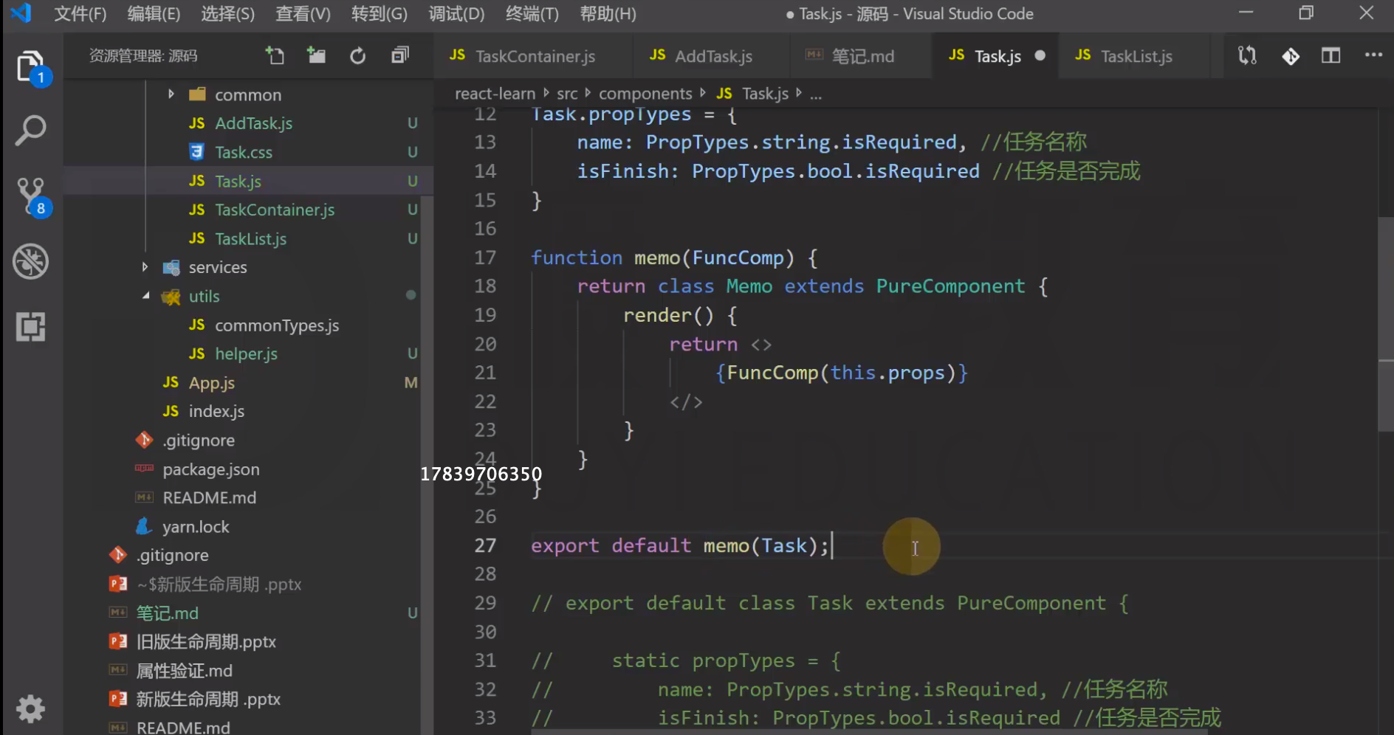
Task: Refresh the explorer file tree
Action: (358, 55)
